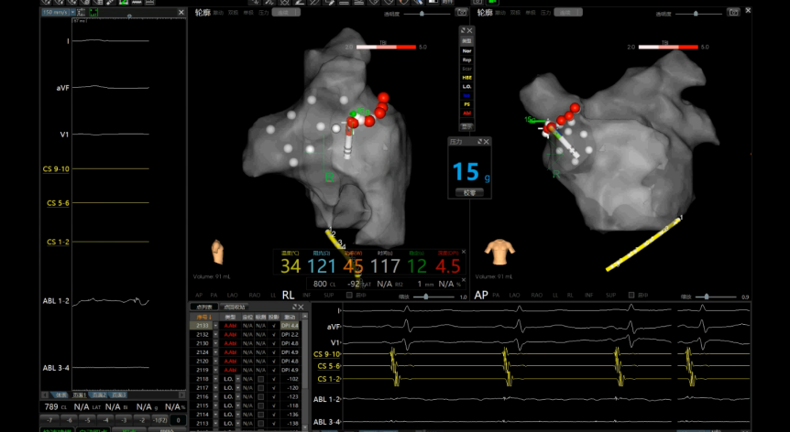Pop out the 压力 pressure panel
790x432 pixels.
479,142
